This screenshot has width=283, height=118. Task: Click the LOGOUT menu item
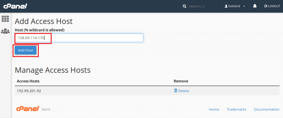tap(272, 6)
